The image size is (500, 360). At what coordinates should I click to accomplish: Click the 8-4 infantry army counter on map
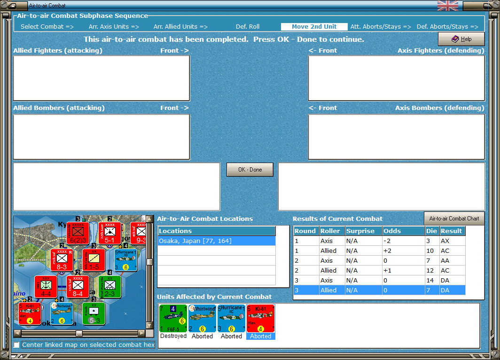point(78,287)
